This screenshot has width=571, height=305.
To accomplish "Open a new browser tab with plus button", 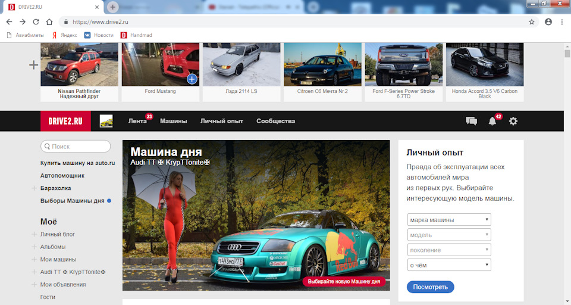I will tap(112, 7).
